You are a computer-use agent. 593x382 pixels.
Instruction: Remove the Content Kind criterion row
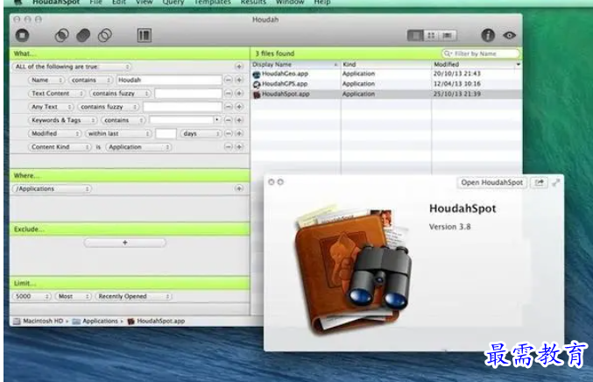tap(229, 146)
